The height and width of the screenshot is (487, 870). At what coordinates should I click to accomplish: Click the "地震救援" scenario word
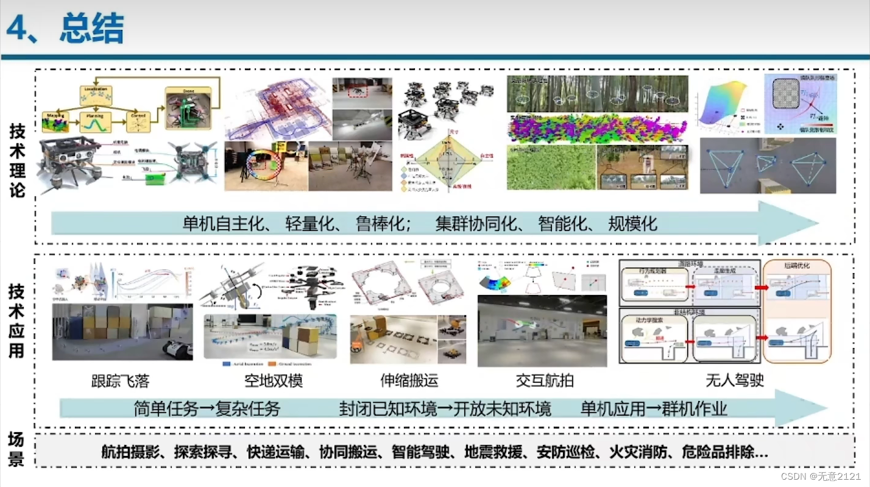coord(493,453)
